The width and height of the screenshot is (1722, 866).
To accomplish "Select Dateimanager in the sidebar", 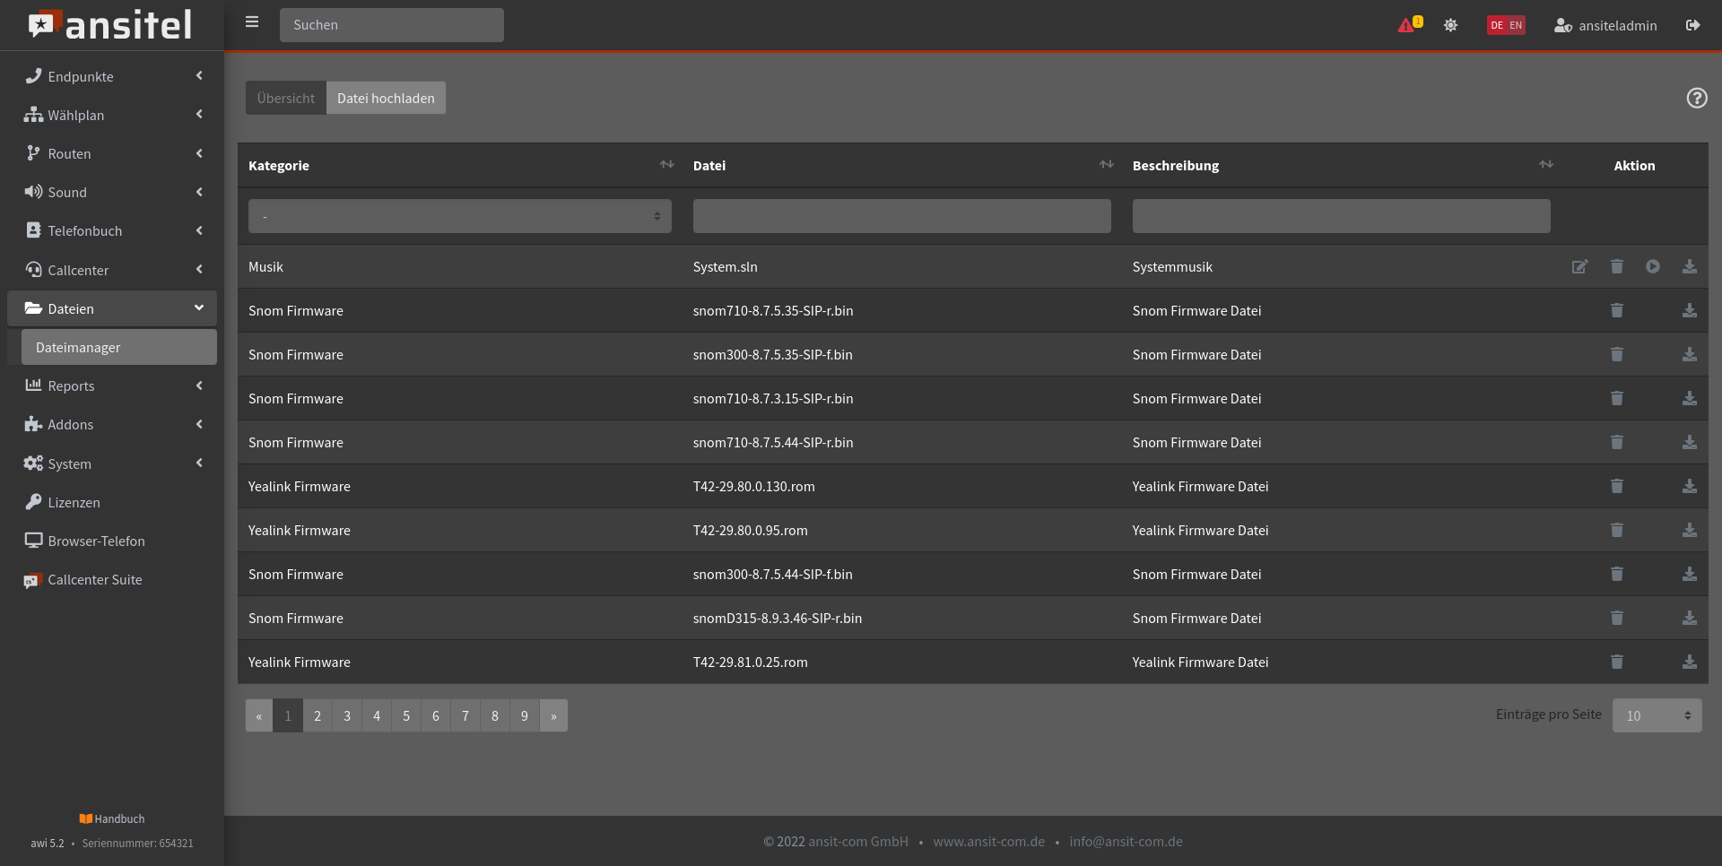I will click(x=118, y=348).
